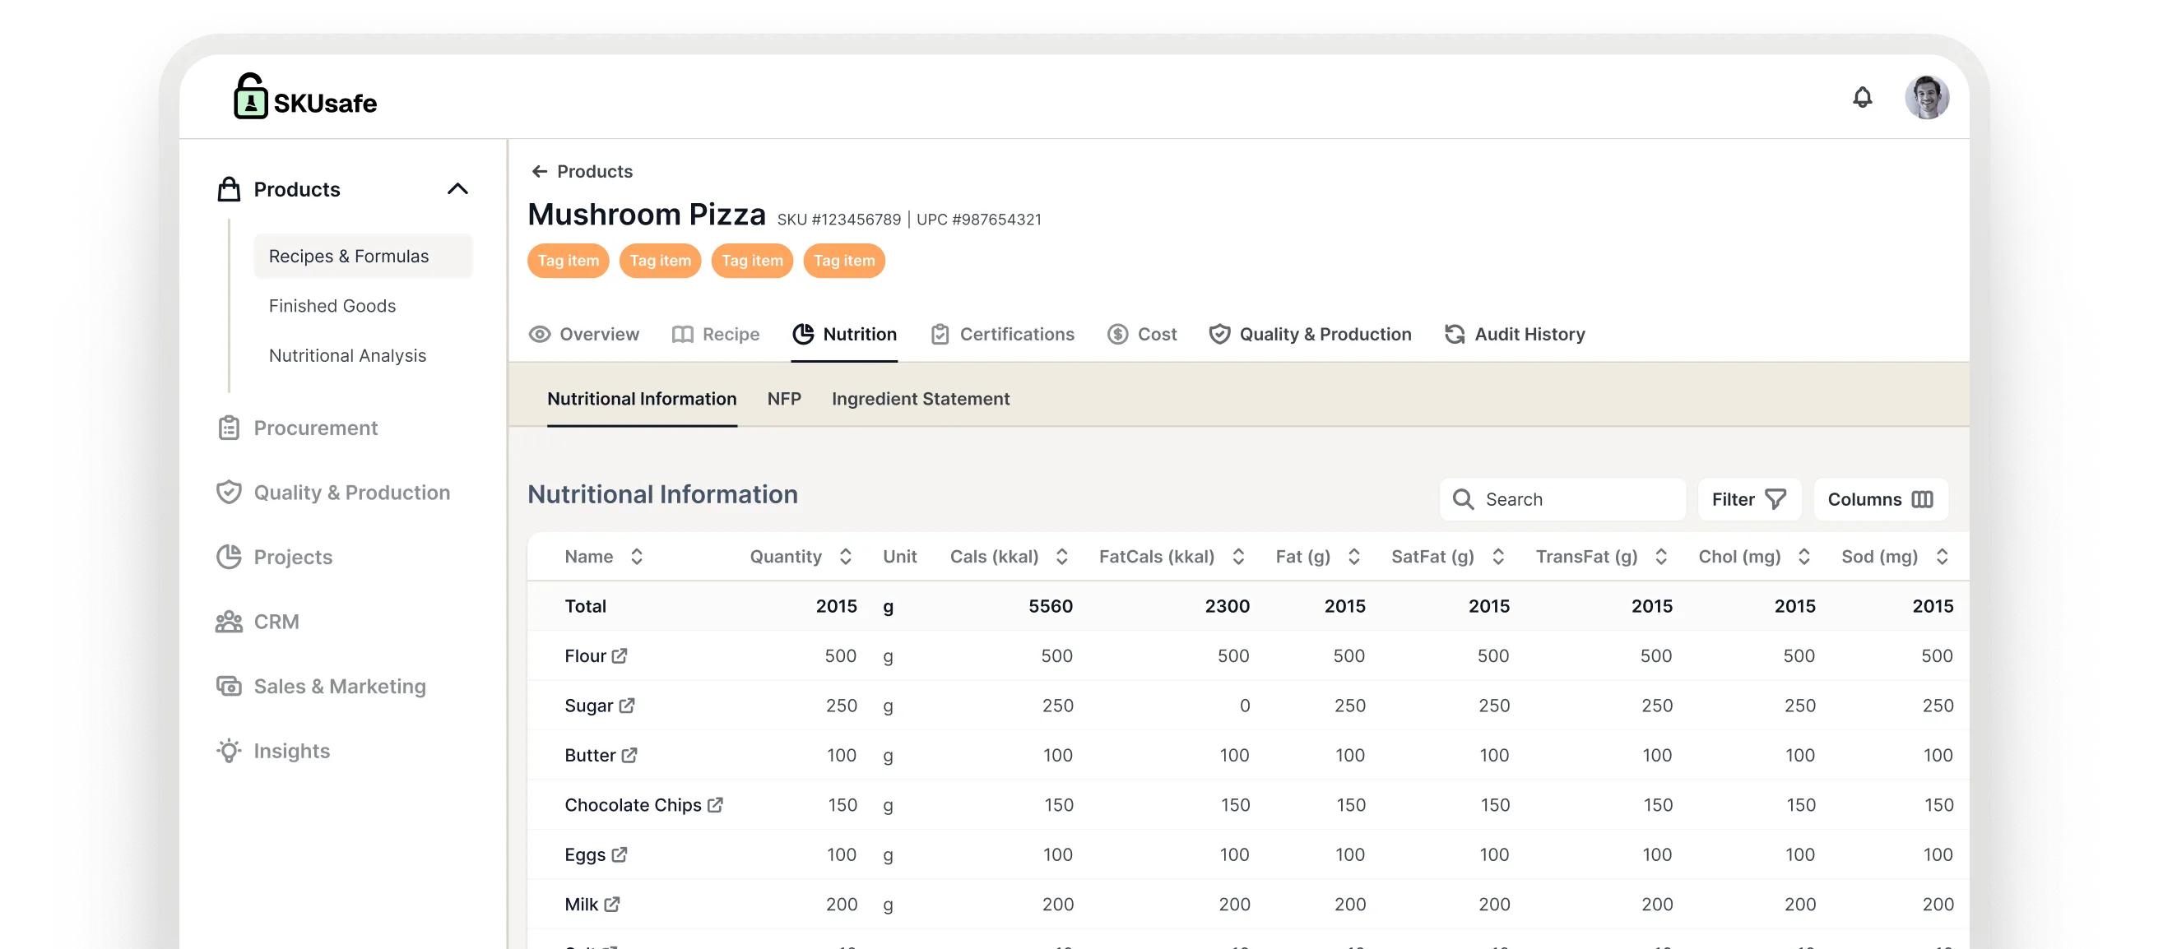2163x949 pixels.
Task: Click the Insights lightbulb icon
Action: [229, 751]
